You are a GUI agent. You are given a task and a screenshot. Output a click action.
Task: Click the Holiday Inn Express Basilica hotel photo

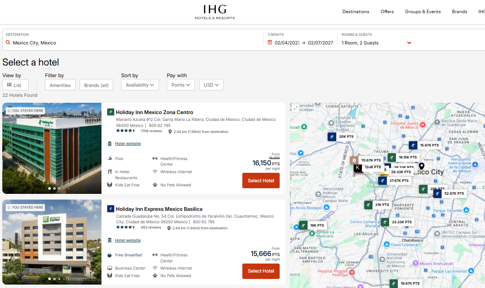pos(52,242)
